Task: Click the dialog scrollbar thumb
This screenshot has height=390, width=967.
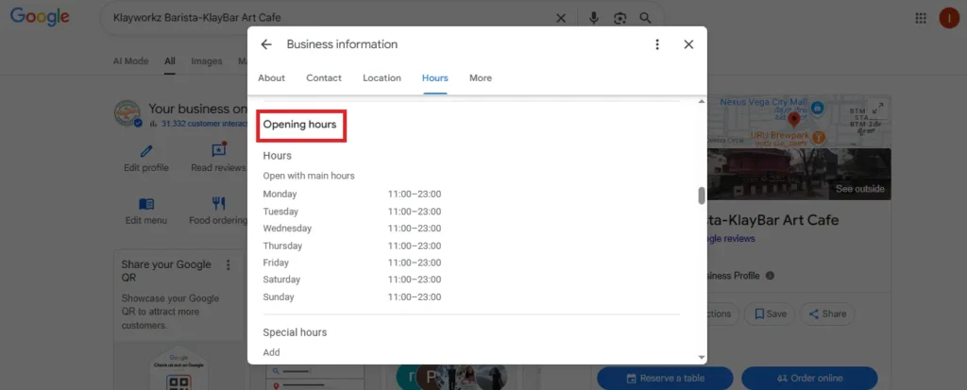Action: pyautogui.click(x=702, y=195)
